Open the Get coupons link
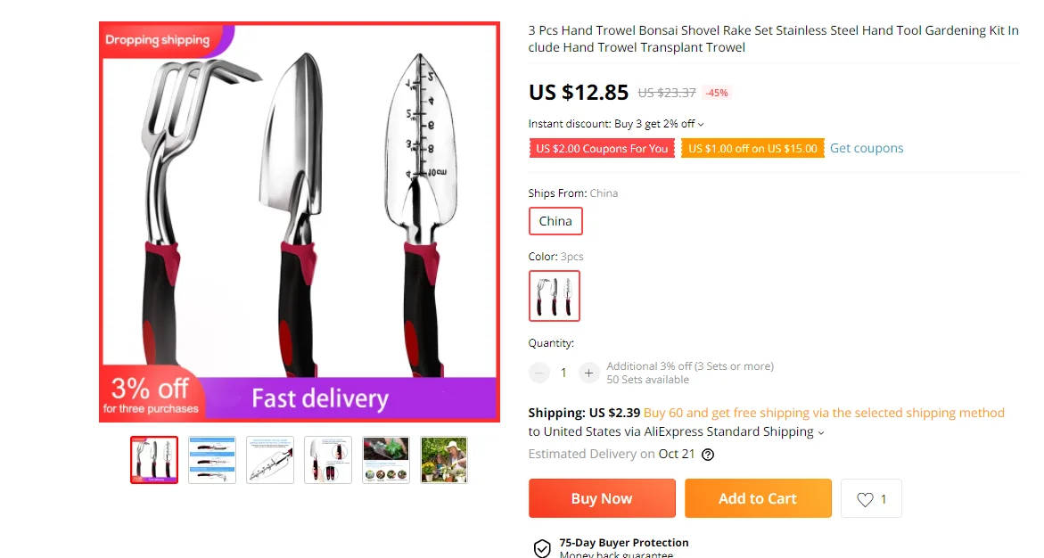 click(x=867, y=148)
